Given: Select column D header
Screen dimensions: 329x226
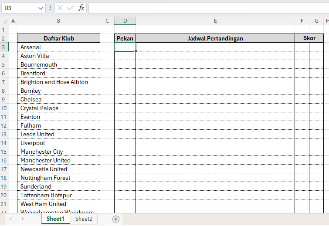Looking at the screenshot, I should [125, 21].
